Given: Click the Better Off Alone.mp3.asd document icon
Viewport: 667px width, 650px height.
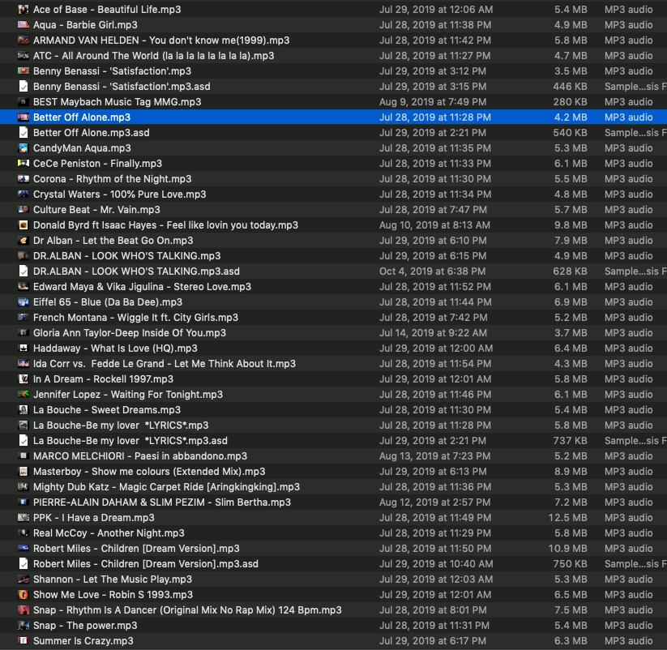Looking at the screenshot, I should coord(24,132).
